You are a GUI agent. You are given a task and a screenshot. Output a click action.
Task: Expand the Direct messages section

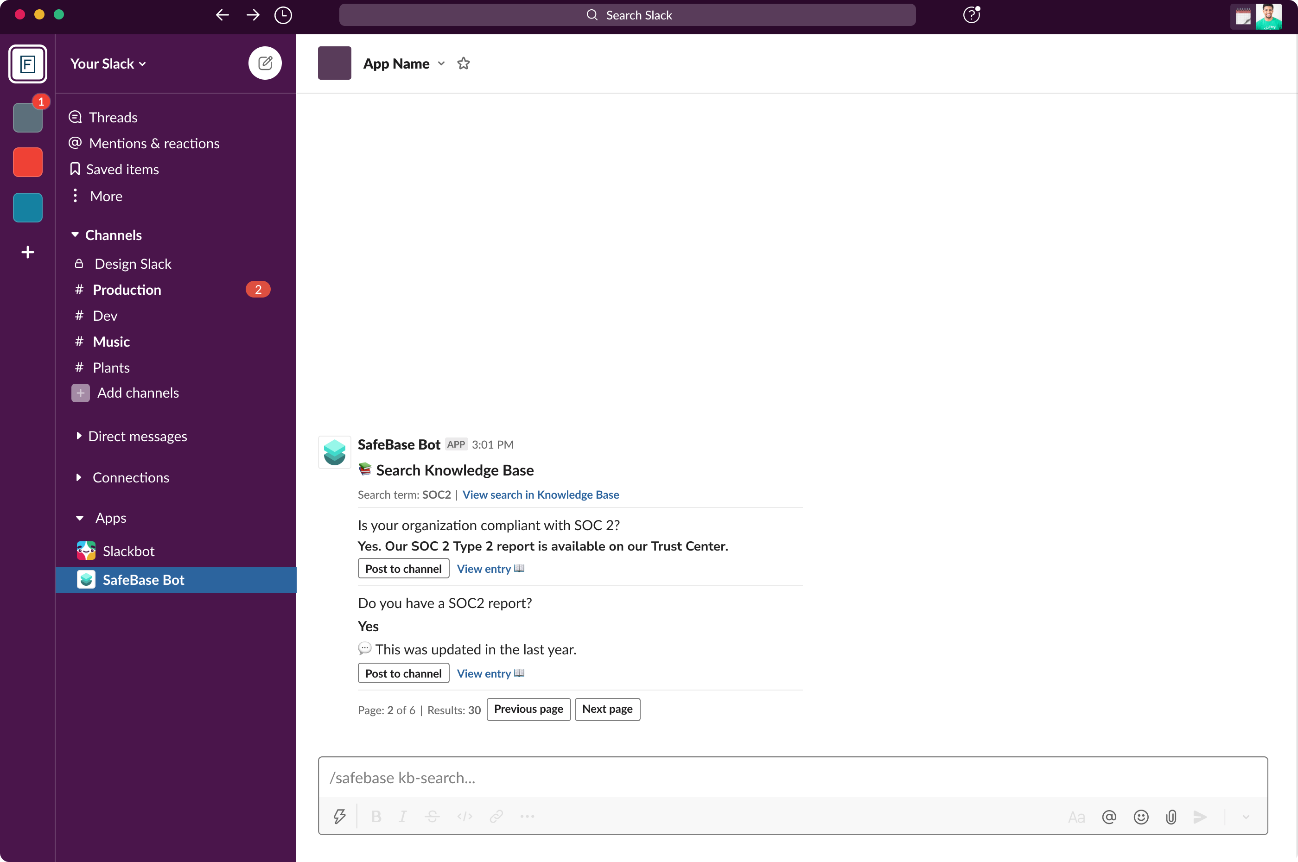click(79, 436)
